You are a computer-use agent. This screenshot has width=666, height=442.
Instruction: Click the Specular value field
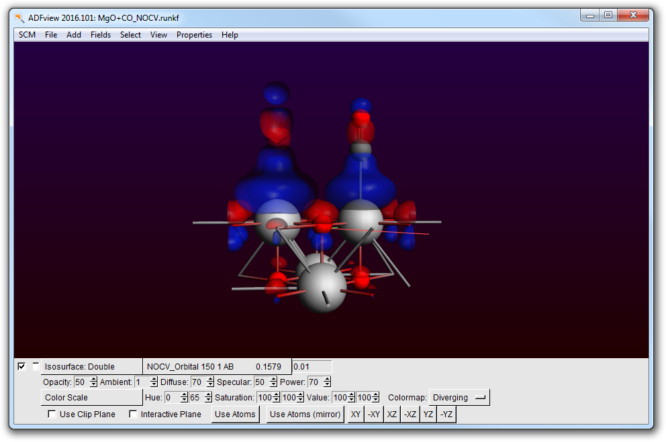[x=262, y=382]
